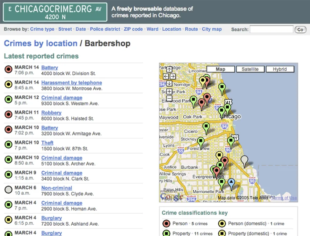This screenshot has height=236, width=310.
Task: Switch map view to Hybrid
Action: pyautogui.click(x=280, y=69)
